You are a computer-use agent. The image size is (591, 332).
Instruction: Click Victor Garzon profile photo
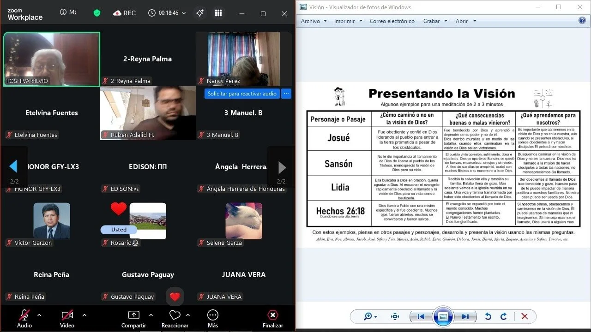(x=52, y=221)
